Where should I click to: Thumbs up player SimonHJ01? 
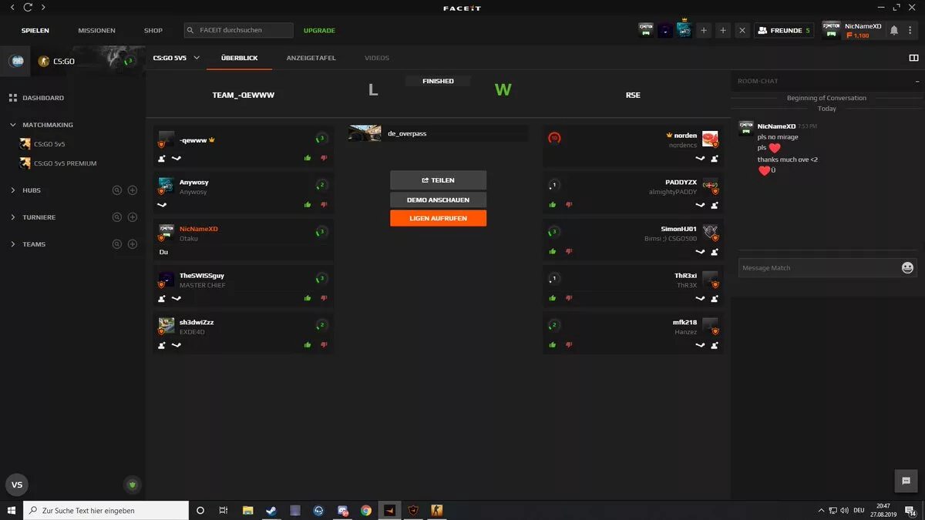(553, 251)
